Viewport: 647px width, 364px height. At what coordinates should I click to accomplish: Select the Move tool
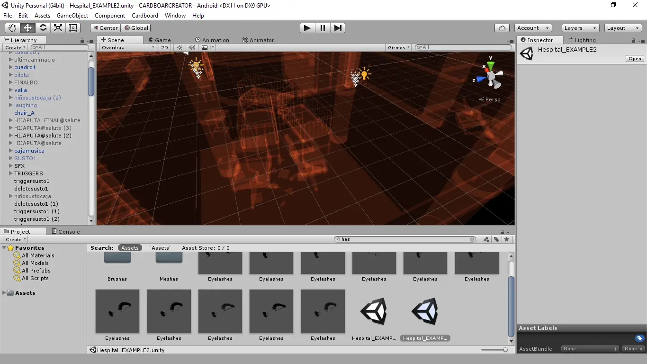pyautogui.click(x=28, y=28)
